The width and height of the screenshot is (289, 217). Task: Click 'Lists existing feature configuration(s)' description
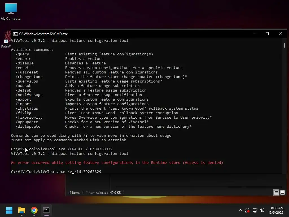109,54
